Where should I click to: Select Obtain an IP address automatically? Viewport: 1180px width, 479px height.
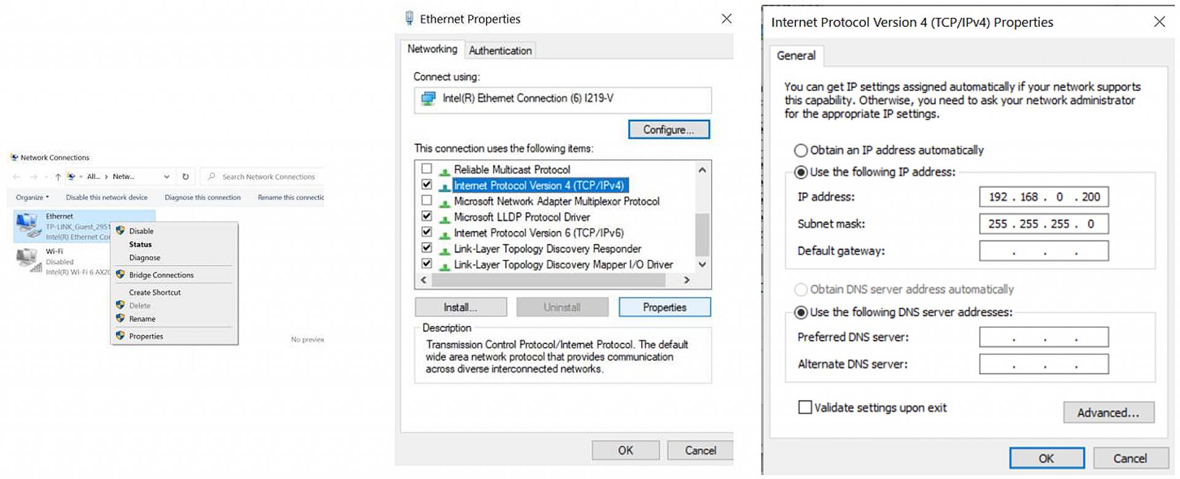(x=801, y=150)
